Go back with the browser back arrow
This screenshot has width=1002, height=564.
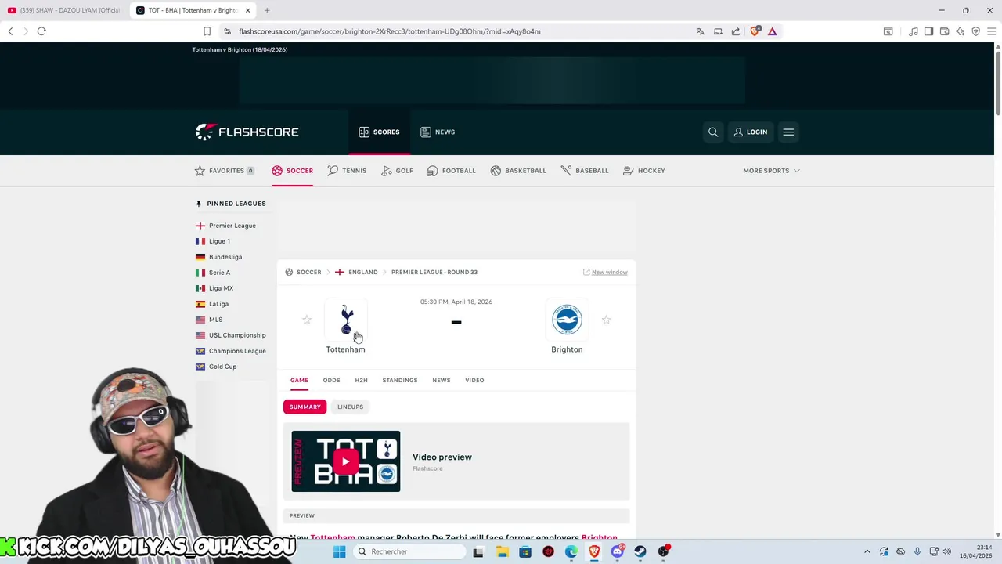10,31
